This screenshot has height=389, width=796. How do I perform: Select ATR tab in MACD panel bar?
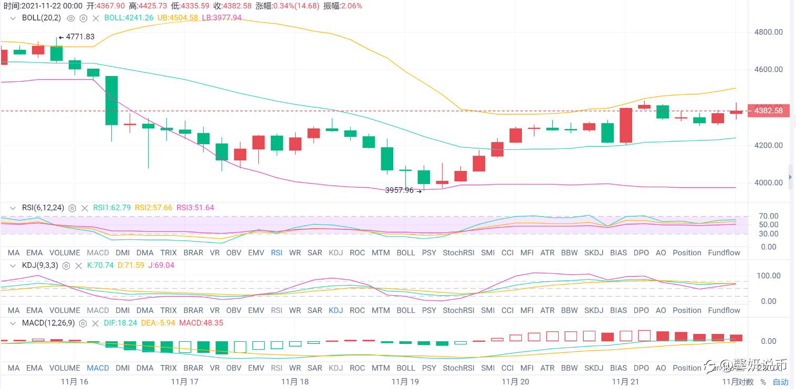pos(548,368)
